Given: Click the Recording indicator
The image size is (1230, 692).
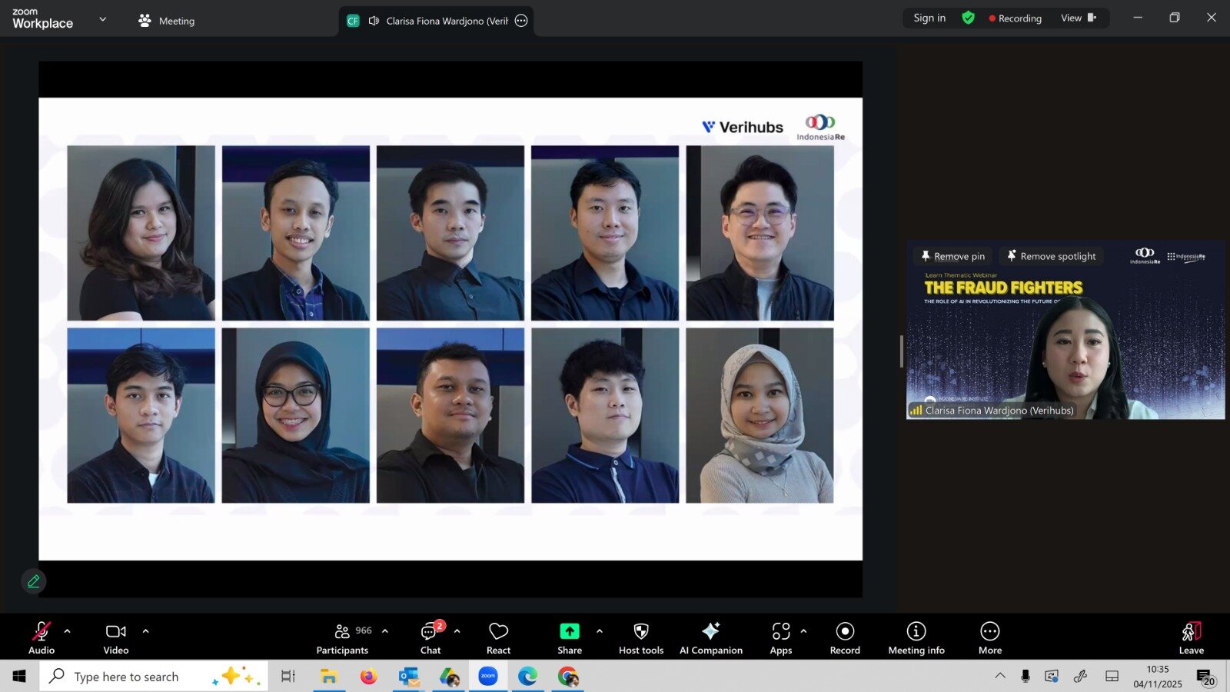Looking at the screenshot, I should click(1015, 18).
